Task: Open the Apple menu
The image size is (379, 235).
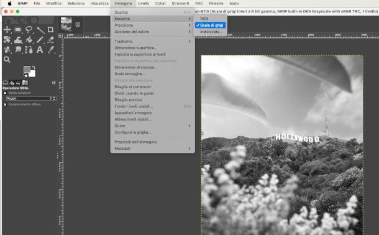Action: click(10, 3)
